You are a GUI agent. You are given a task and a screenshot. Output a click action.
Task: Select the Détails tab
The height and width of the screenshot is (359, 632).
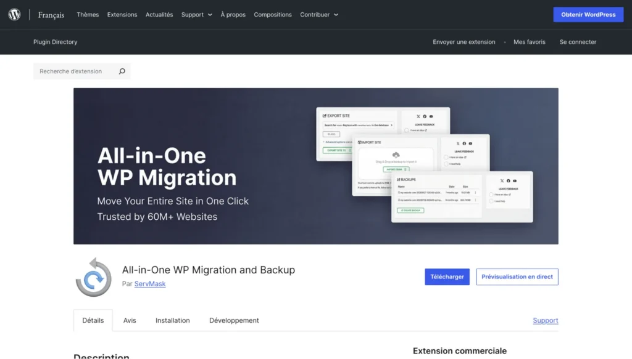93,320
